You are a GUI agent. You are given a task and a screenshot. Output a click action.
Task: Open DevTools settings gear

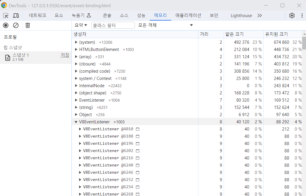point(292,15)
